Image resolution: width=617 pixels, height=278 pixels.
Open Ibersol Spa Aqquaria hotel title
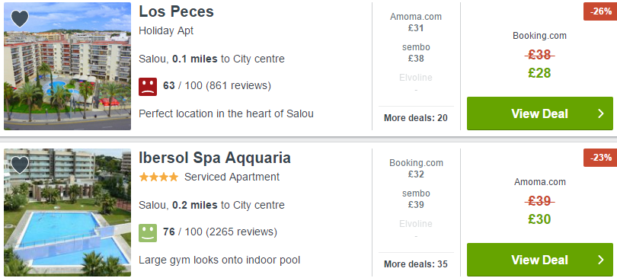click(215, 158)
